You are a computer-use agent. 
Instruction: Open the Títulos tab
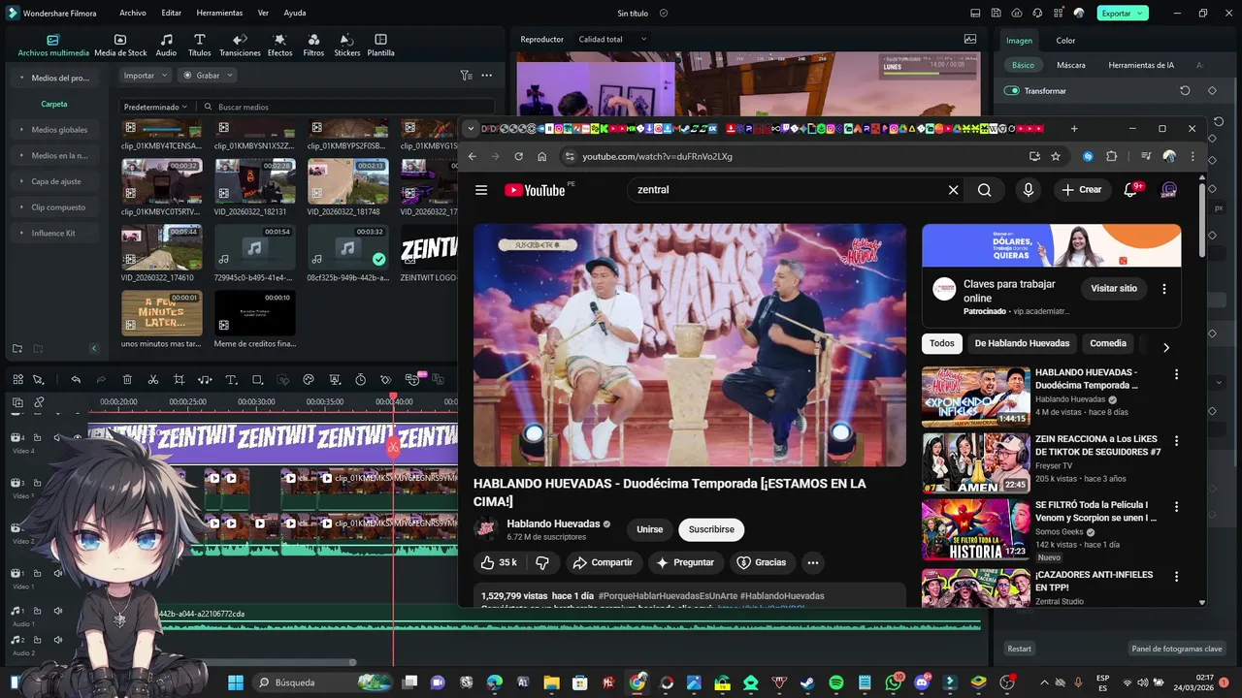coord(199,45)
